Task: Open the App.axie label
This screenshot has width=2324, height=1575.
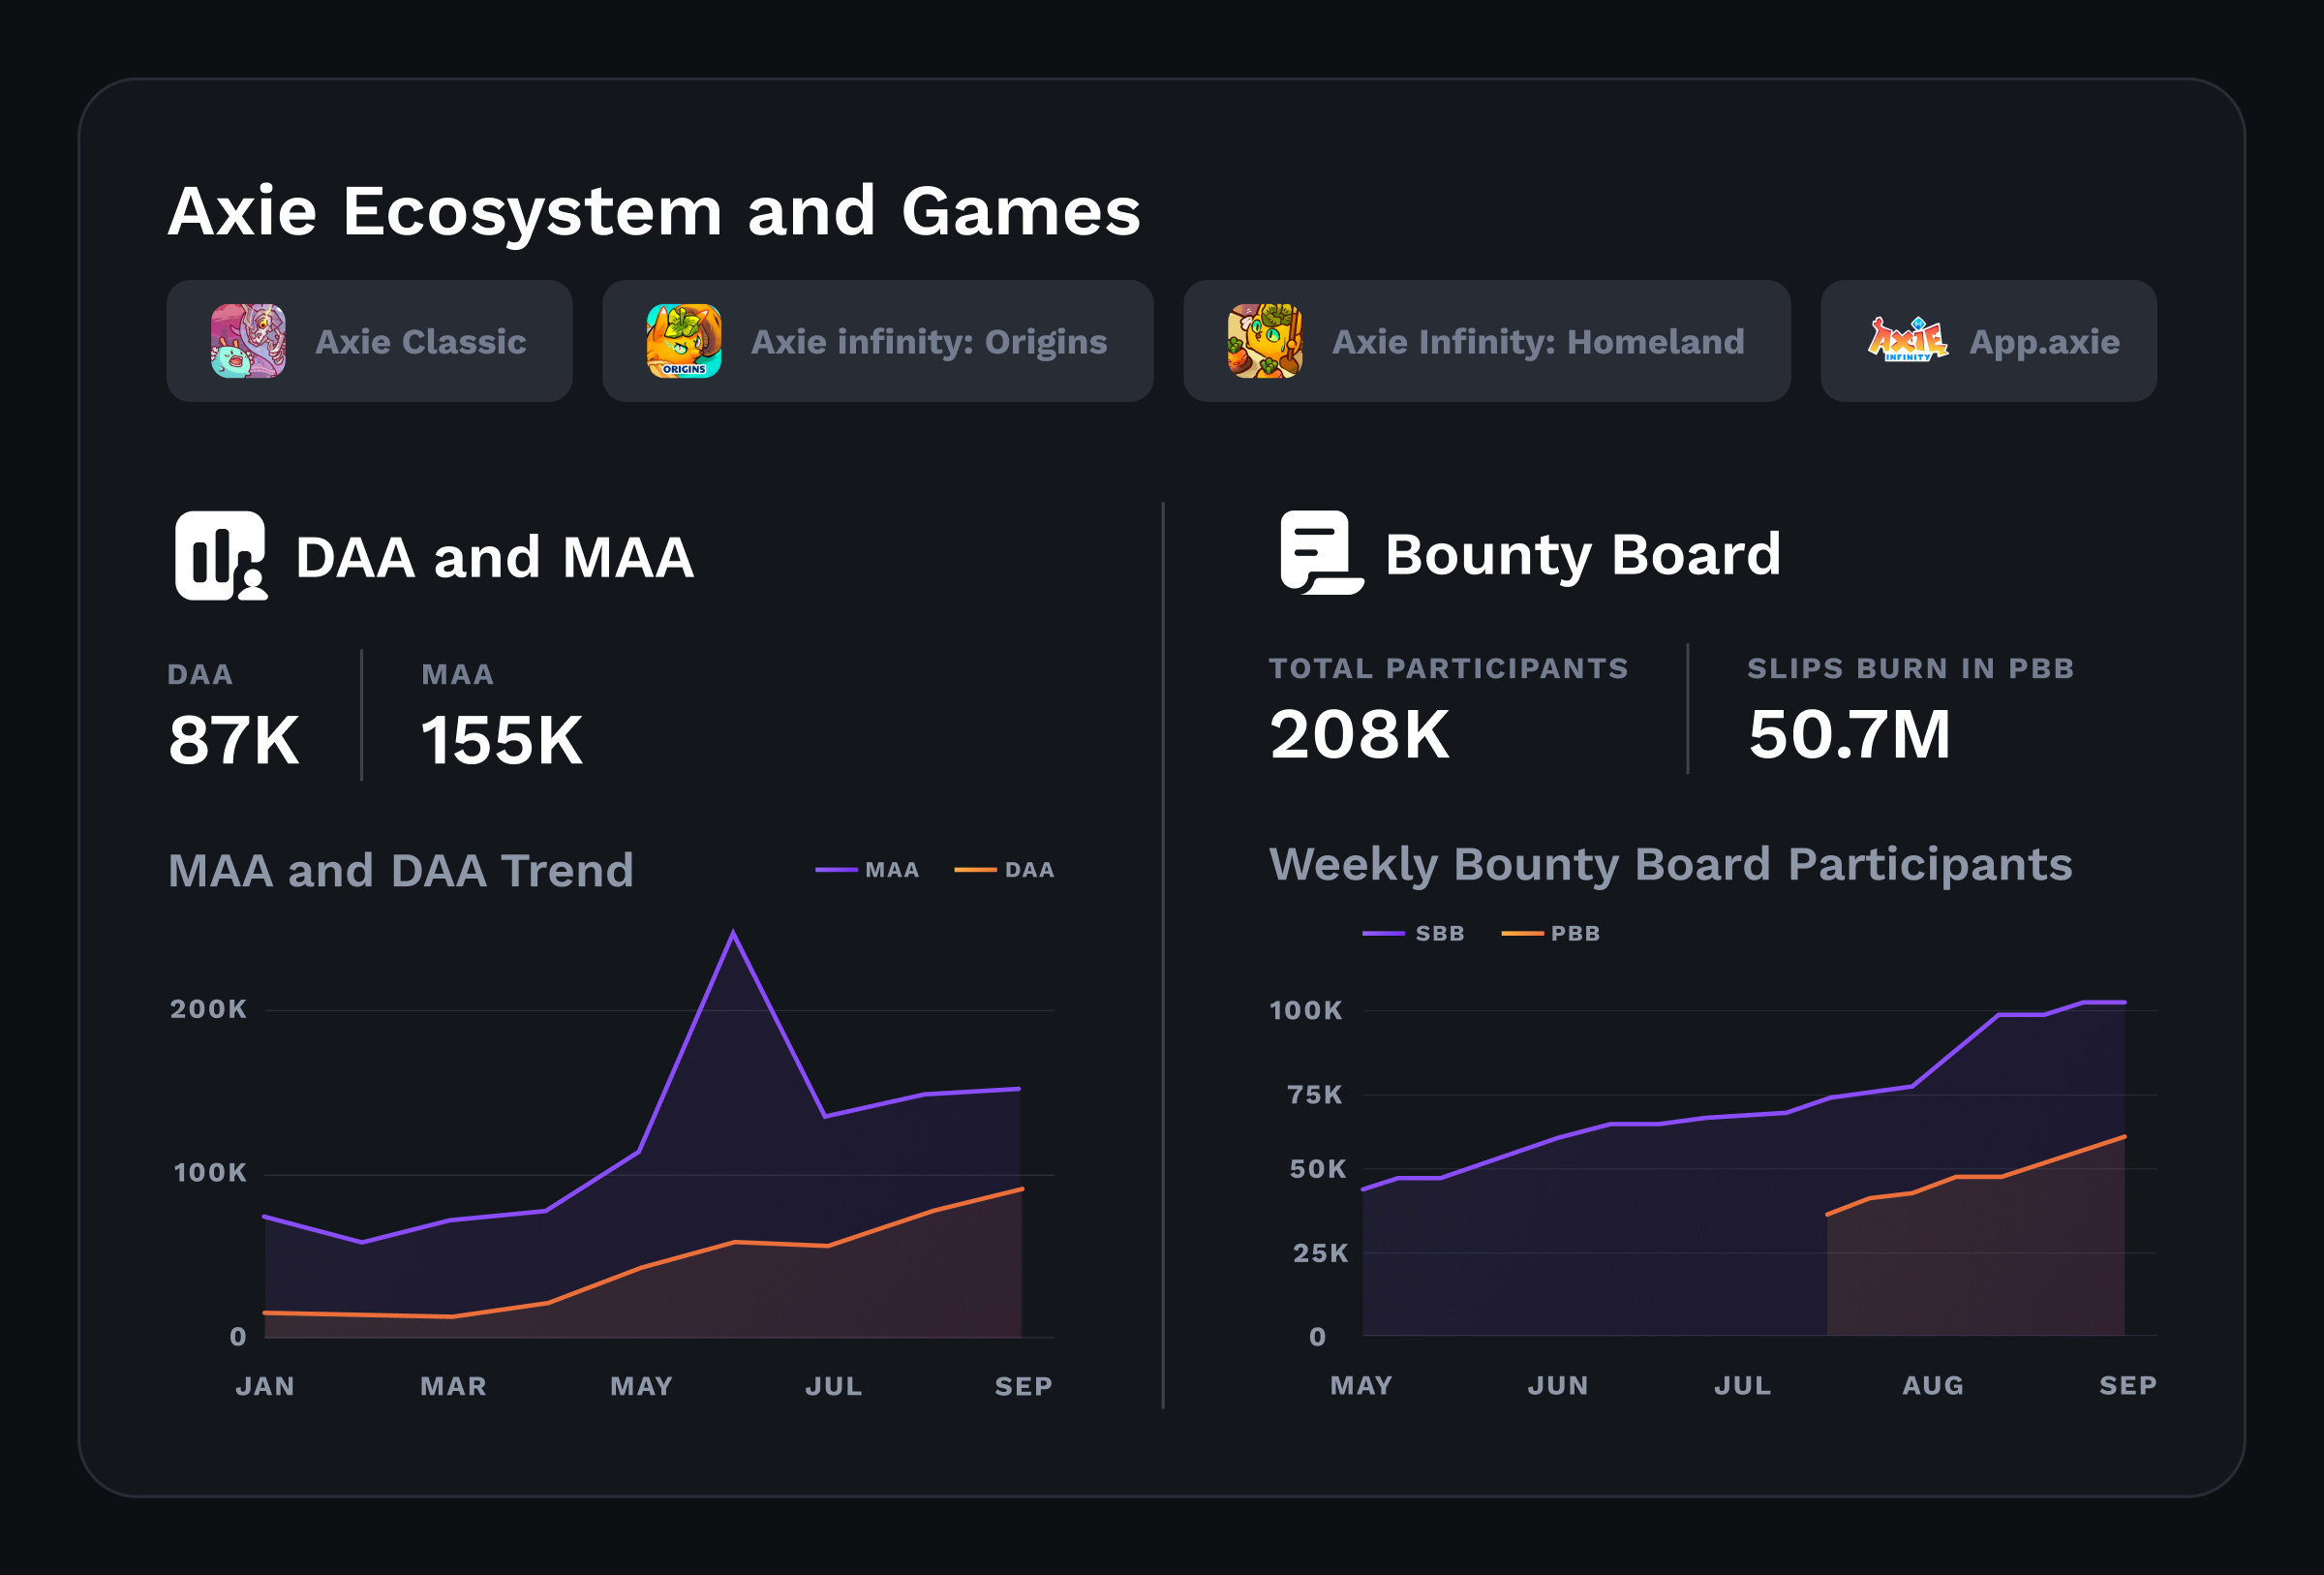Action: coord(2044,343)
